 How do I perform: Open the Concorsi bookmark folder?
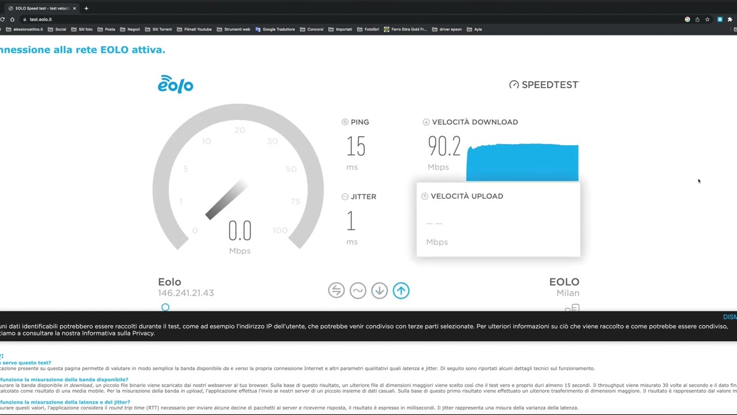tap(311, 29)
